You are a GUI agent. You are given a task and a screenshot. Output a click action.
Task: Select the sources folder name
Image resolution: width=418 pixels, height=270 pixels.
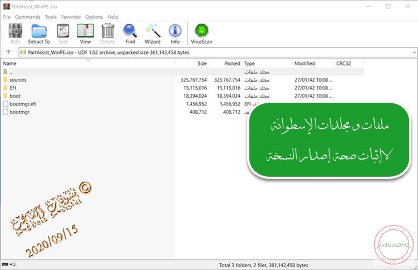18,80
